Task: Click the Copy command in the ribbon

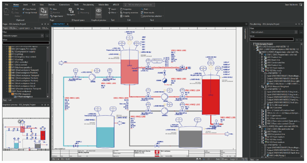Action: pyautogui.click(x=15, y=12)
